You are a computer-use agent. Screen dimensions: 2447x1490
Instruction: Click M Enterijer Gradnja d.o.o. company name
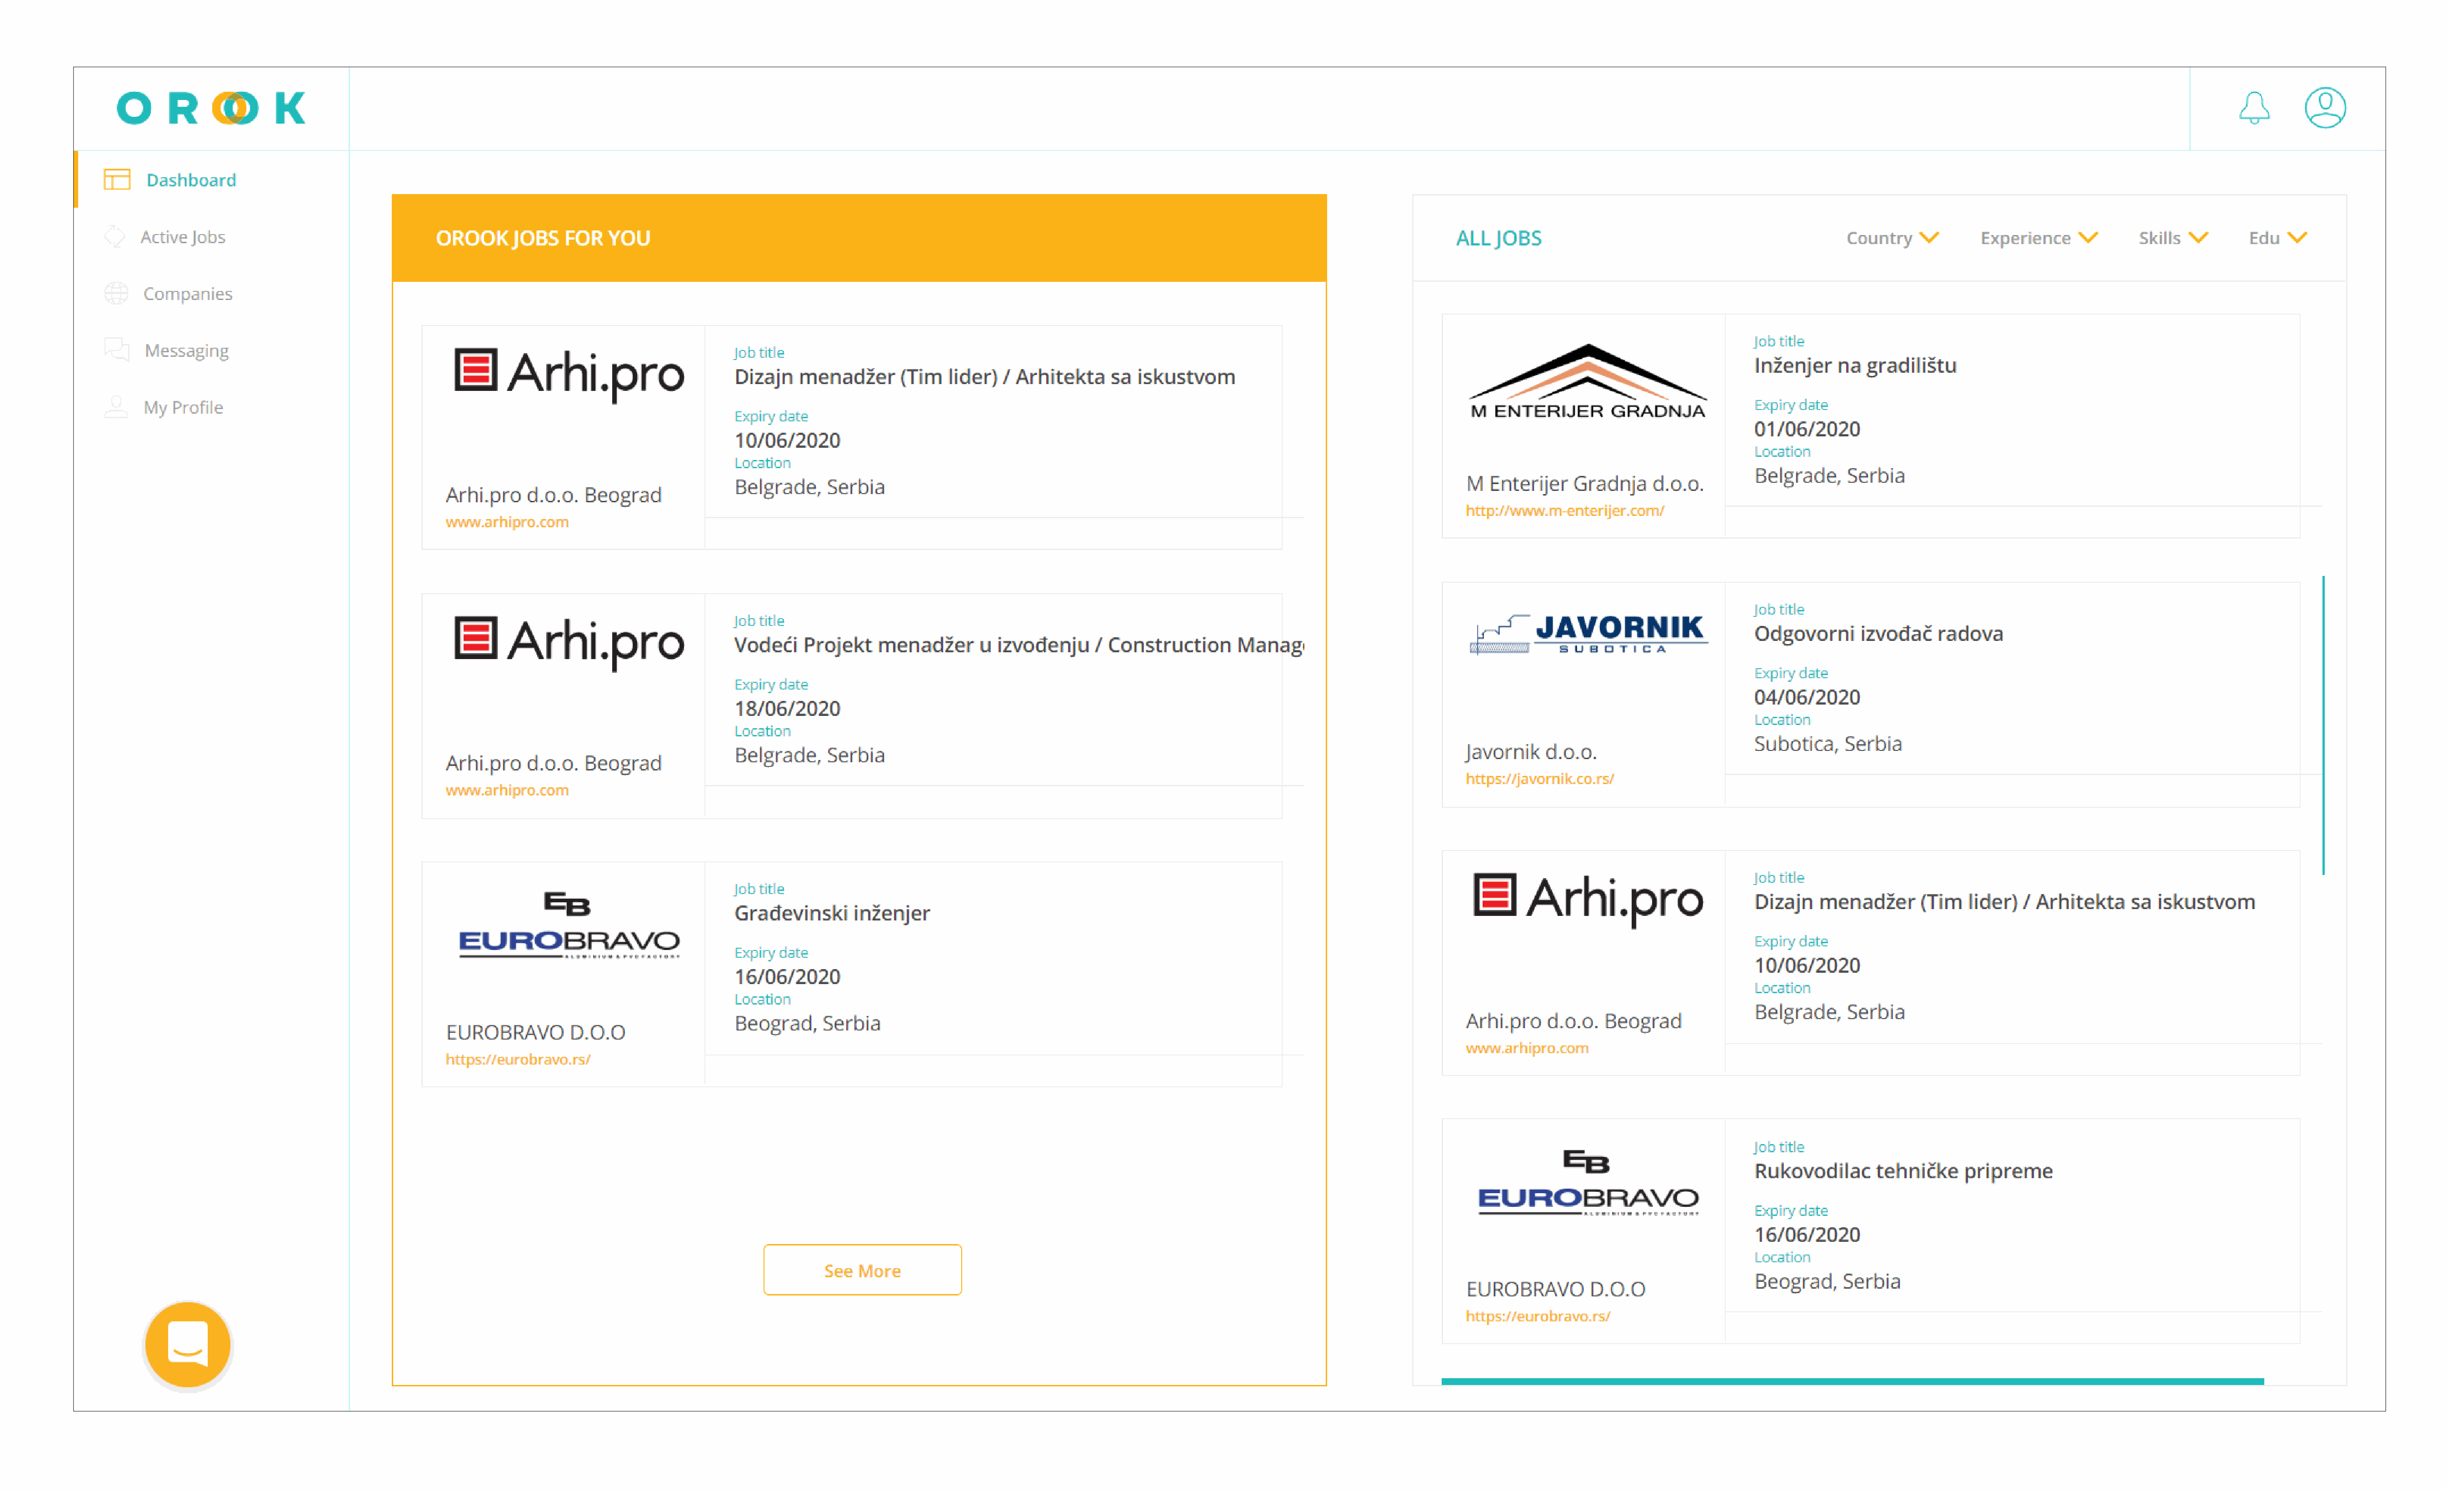(x=1584, y=484)
